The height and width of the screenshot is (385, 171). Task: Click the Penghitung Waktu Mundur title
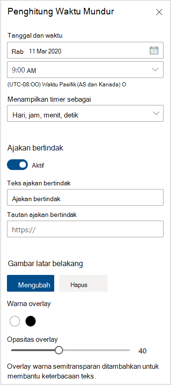pyautogui.click(x=61, y=12)
